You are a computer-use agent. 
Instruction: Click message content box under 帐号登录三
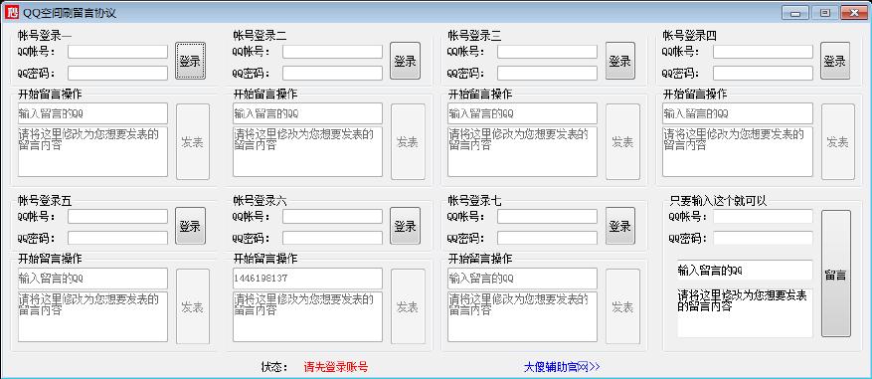pyautogui.click(x=522, y=151)
